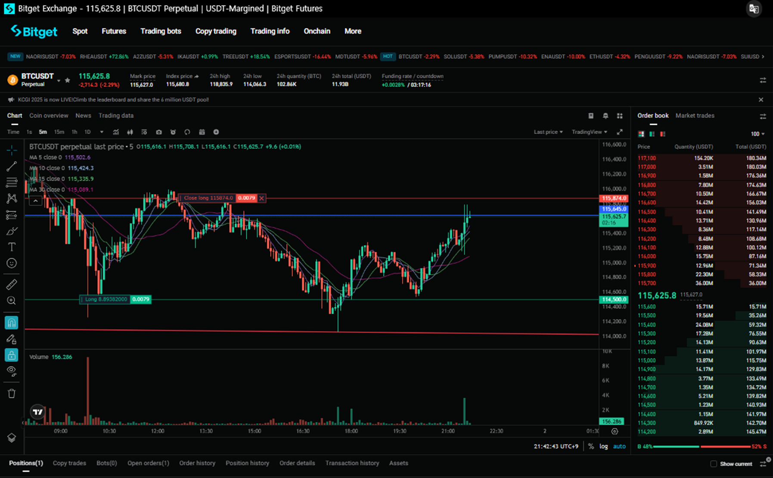Open the Fibonacci retracement tools
The height and width of the screenshot is (478, 773).
12,182
